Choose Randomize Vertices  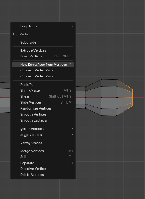(43, 109)
